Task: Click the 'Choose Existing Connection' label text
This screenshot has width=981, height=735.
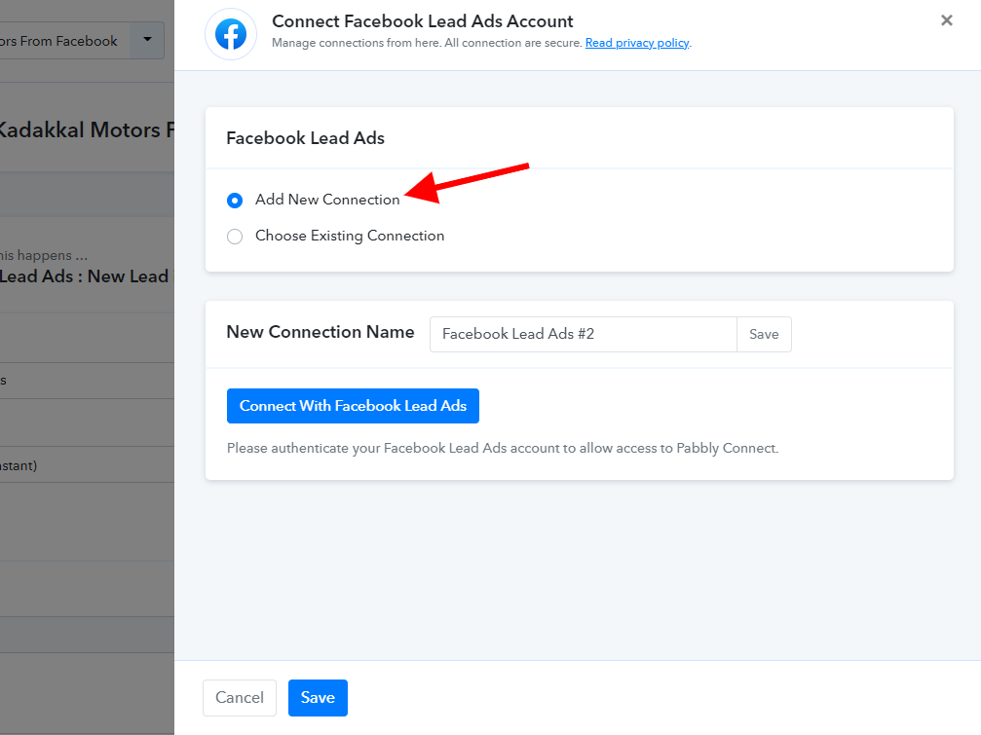Action: click(x=350, y=236)
